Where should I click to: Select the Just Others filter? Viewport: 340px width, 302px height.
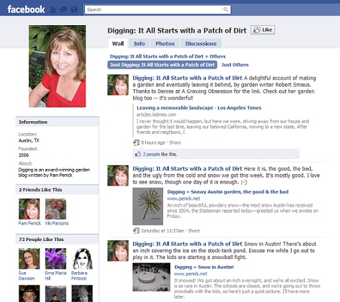(235, 65)
